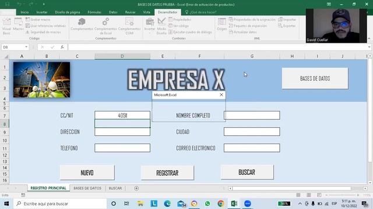Switch to Normal view in the status bar
This screenshot has width=373, height=209.
click(x=298, y=195)
